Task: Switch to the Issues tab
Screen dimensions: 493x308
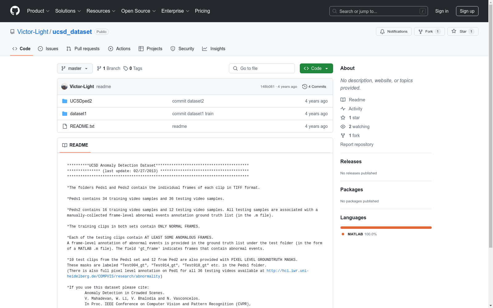Action: click(x=48, y=49)
